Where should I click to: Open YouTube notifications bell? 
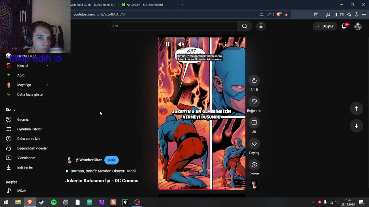coord(344,26)
